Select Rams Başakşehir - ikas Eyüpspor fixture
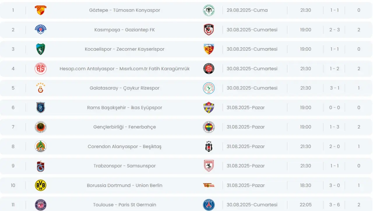Image resolution: width=373 pixels, height=211 pixels. [124, 108]
